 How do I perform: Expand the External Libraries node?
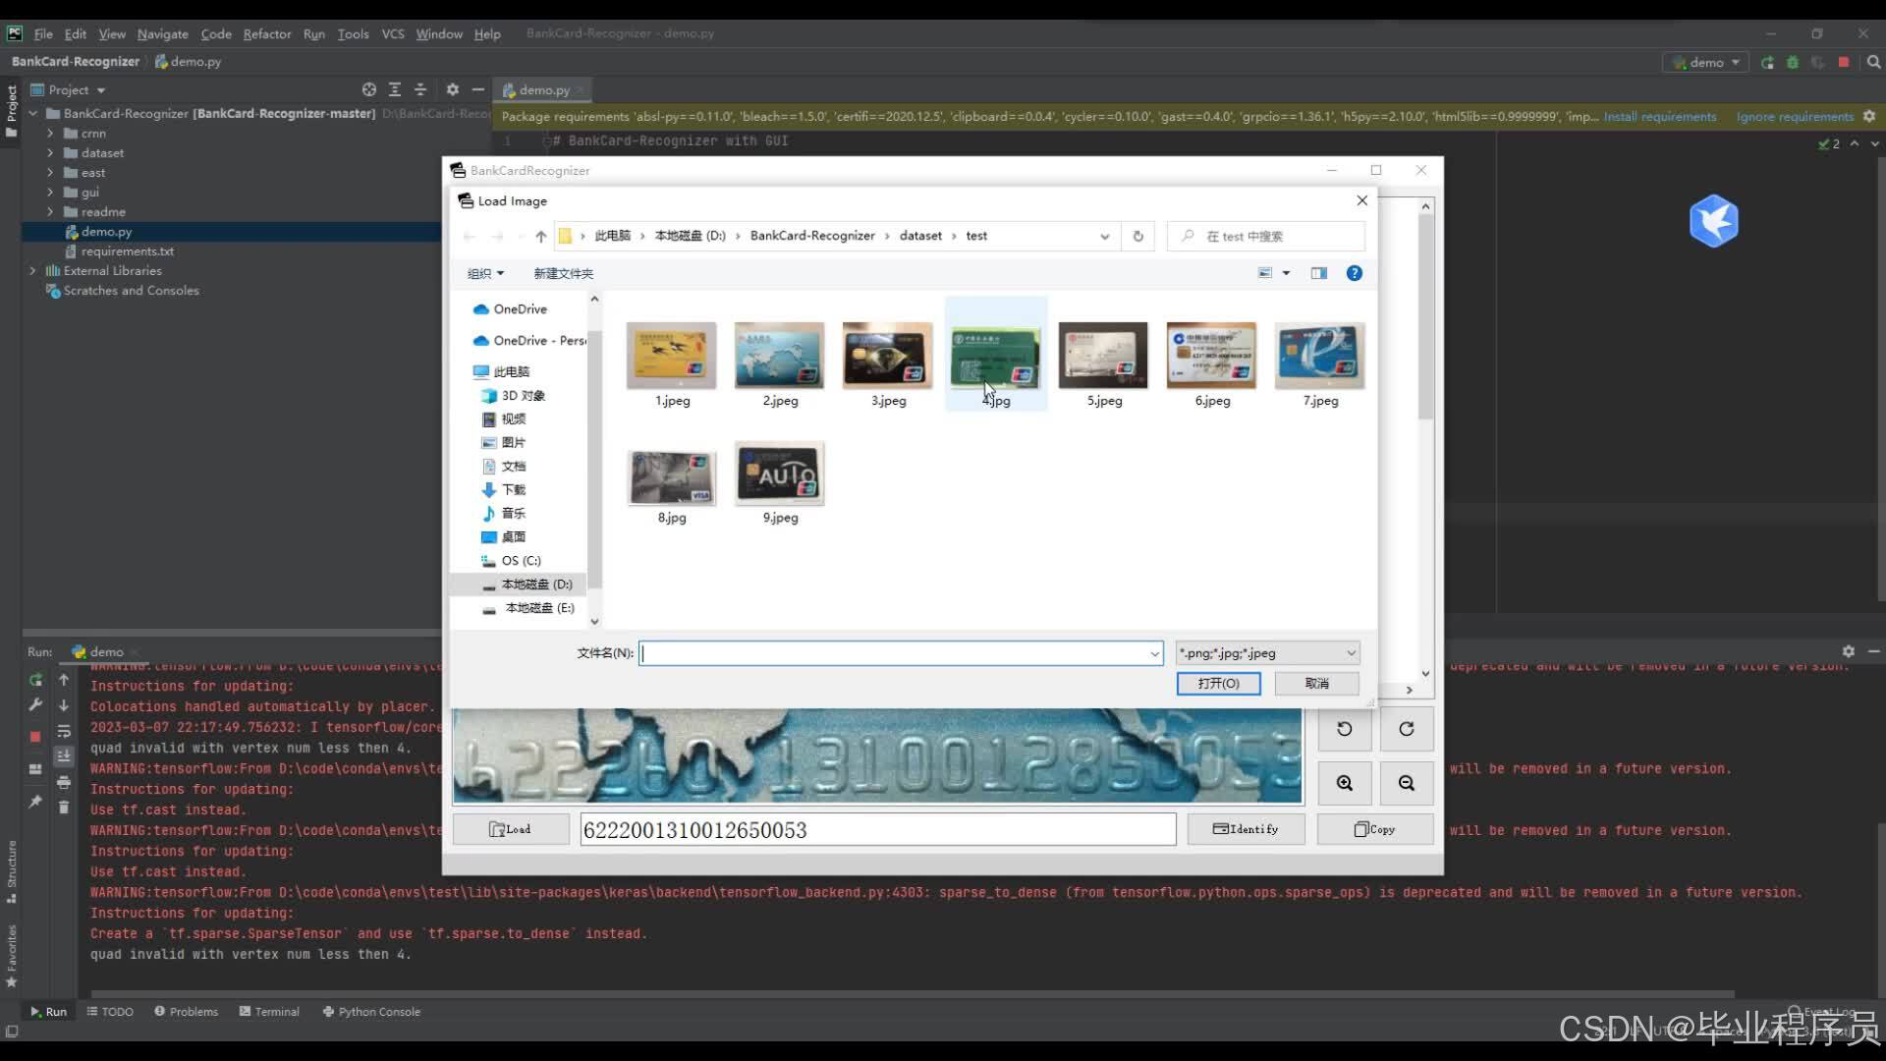point(32,271)
